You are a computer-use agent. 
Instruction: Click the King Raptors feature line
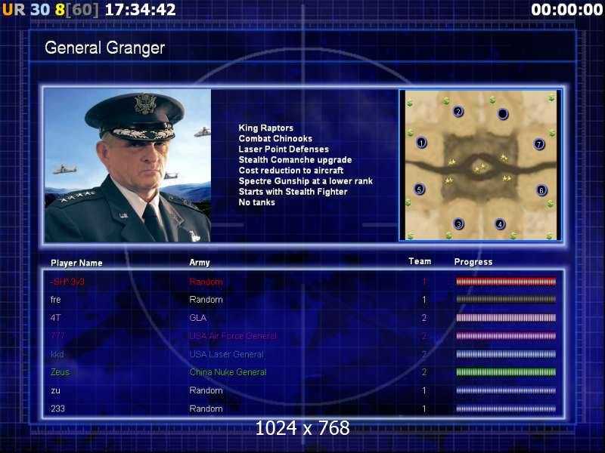click(266, 128)
